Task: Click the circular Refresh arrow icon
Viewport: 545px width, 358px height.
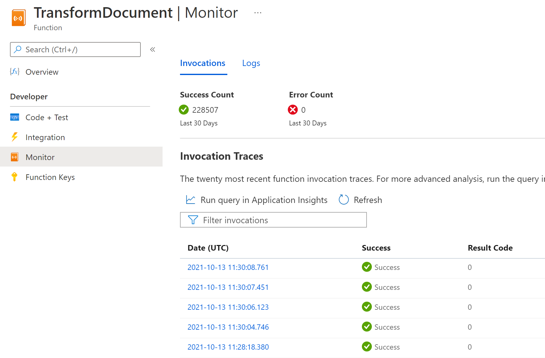Action: [344, 200]
